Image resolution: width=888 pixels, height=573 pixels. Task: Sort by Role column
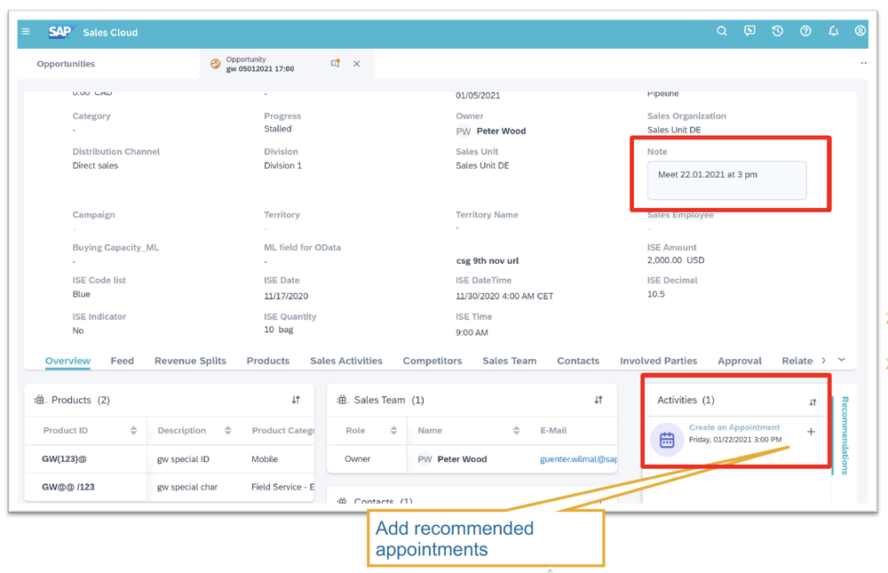[x=393, y=431]
